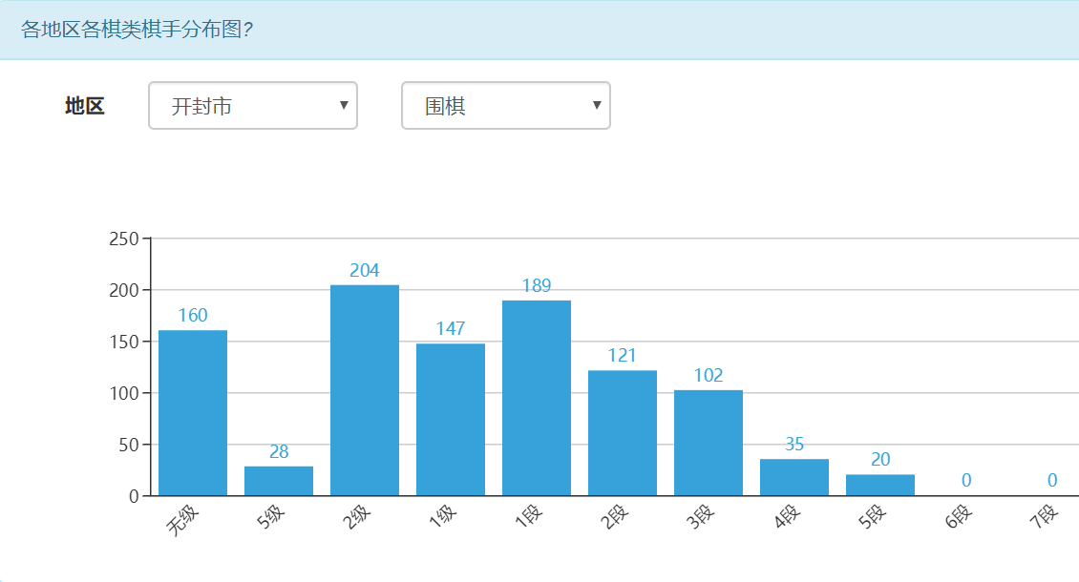
Task: Click the 4段 bar showing 35
Action: click(x=794, y=477)
